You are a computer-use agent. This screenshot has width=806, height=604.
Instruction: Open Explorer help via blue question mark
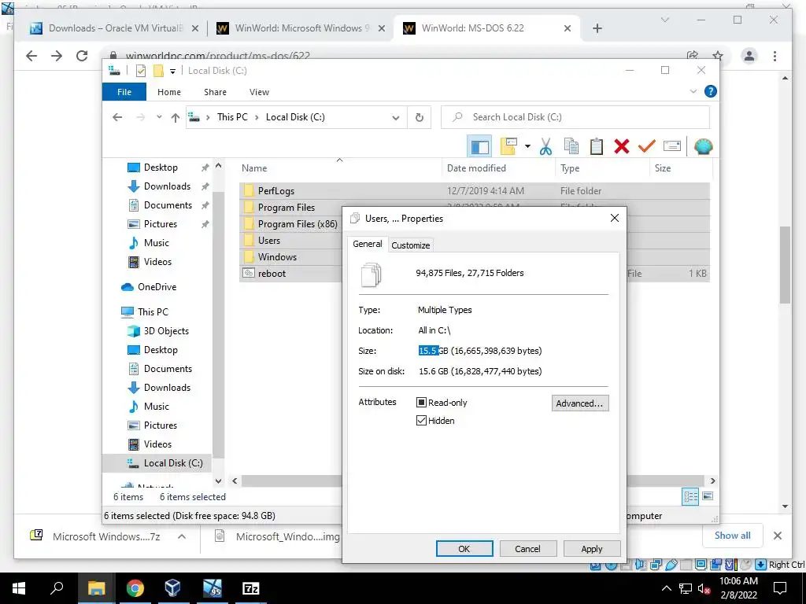pos(711,91)
